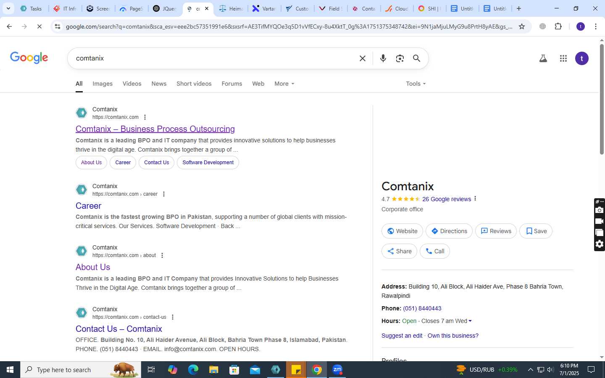Open options for comtanix.com first result

coord(145,117)
